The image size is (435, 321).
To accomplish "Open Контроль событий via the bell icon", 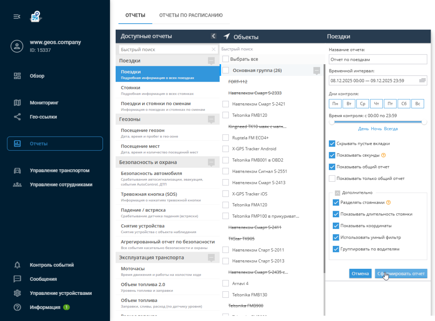I will 17,265.
